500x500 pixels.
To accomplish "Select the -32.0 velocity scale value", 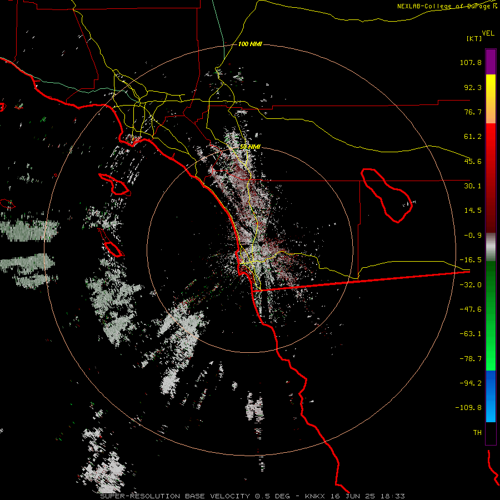I will pyautogui.click(x=471, y=285).
